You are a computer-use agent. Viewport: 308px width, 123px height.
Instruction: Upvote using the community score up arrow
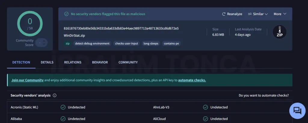click(44, 41)
